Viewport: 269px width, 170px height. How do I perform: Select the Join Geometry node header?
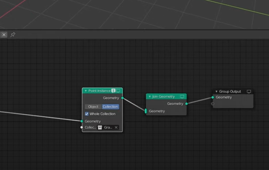click(166, 96)
